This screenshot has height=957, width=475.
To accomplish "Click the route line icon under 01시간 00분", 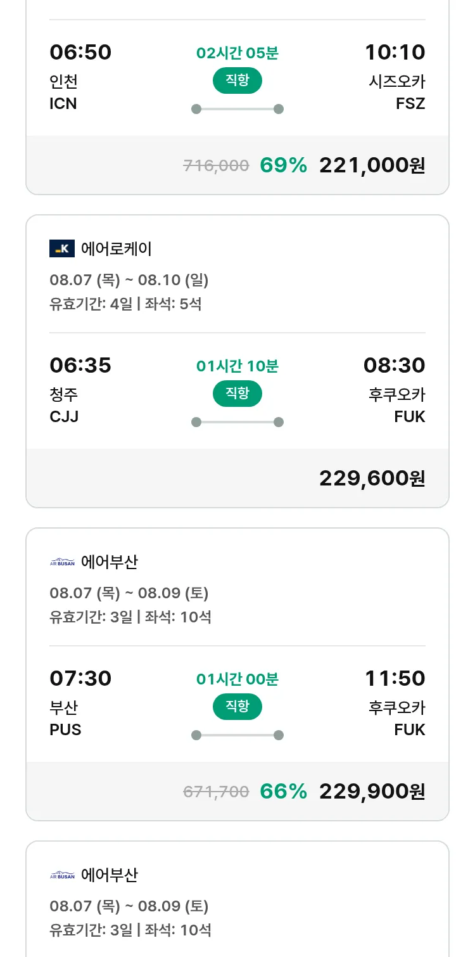I will [x=237, y=735].
